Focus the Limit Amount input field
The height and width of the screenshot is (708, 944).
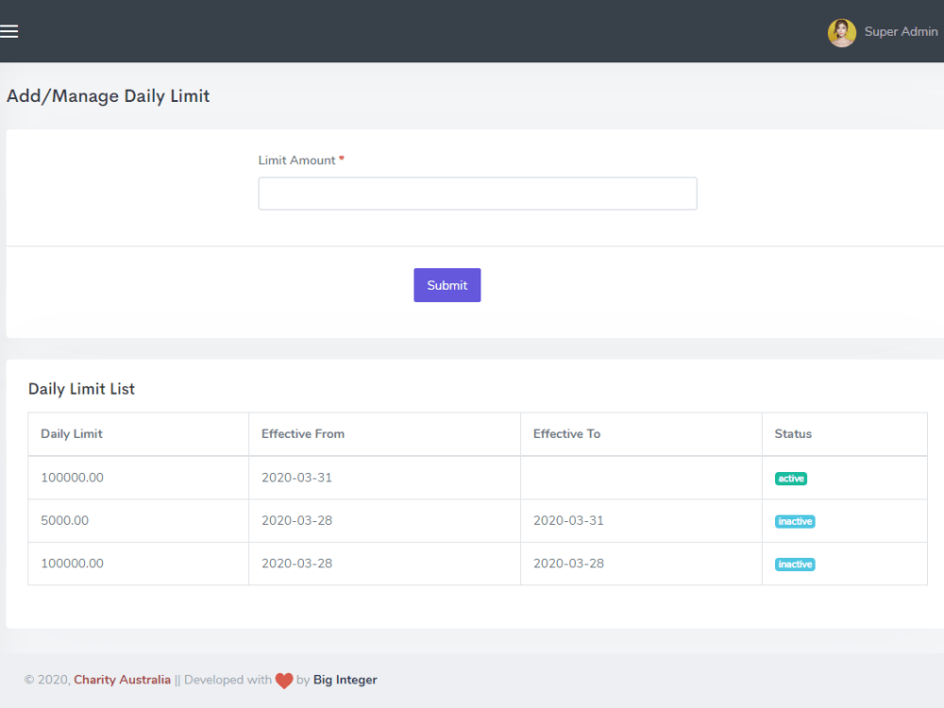[x=478, y=194]
